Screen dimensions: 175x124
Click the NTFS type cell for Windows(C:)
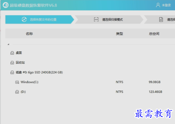[x=120, y=82]
